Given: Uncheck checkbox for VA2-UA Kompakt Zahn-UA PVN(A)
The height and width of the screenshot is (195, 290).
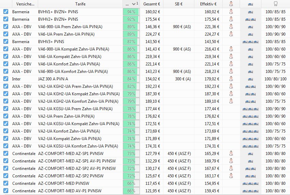Looking at the screenshot, I should tap(6, 138).
